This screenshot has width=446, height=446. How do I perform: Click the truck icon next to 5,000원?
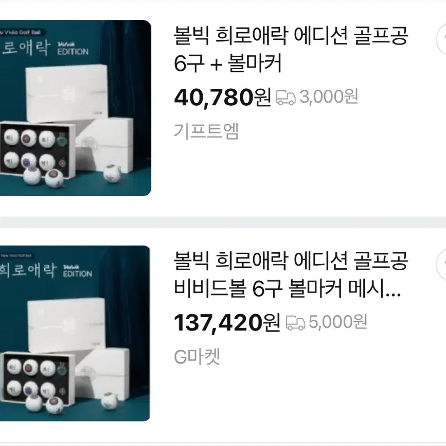pos(295,323)
